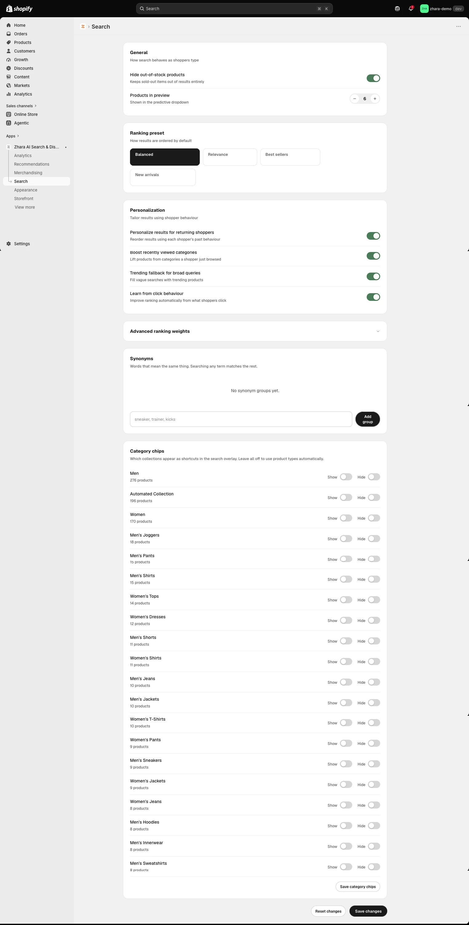Enable Hide toggle for Women's Tops
The image size is (469, 925).
point(374,600)
